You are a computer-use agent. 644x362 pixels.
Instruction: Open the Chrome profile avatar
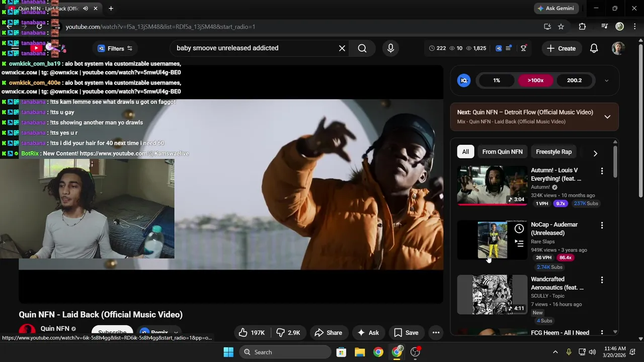(x=620, y=27)
